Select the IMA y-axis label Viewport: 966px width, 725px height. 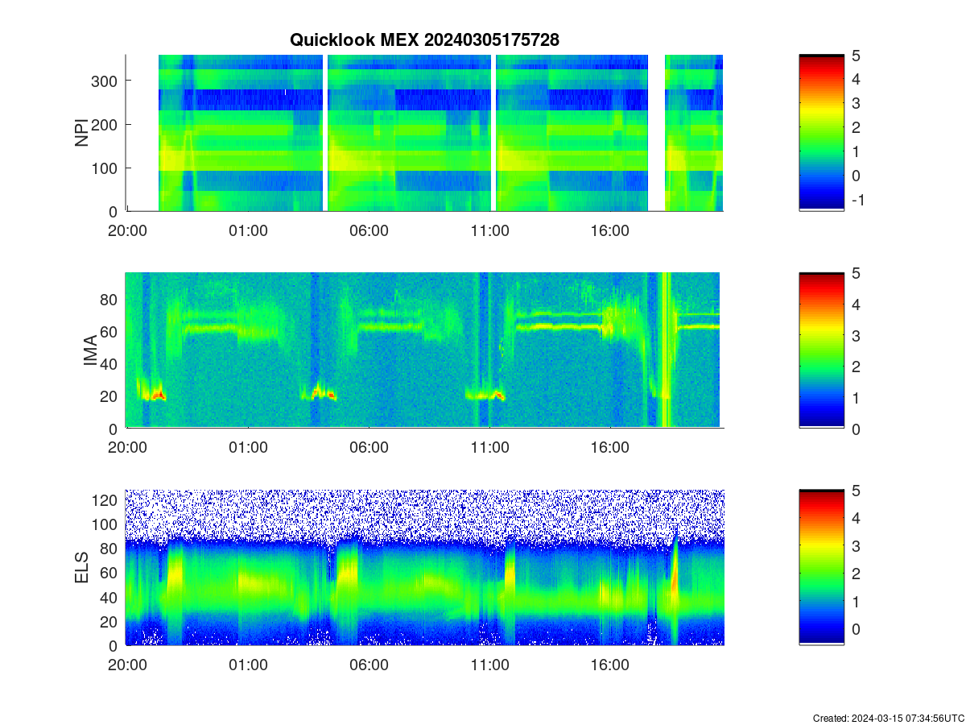pos(90,350)
